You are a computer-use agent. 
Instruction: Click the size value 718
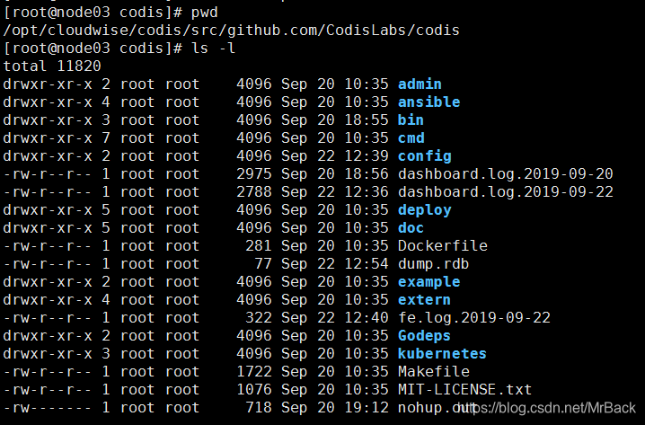click(x=259, y=408)
